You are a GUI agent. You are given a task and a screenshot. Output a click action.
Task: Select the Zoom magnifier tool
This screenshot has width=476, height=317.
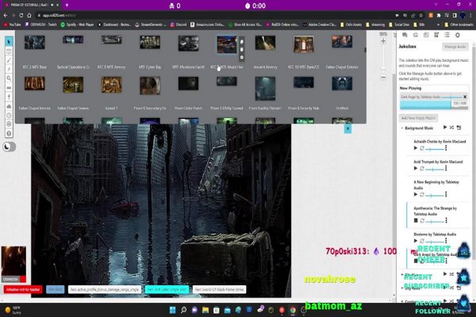[9, 78]
